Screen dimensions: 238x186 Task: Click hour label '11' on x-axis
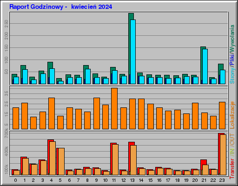(x=114, y=180)
